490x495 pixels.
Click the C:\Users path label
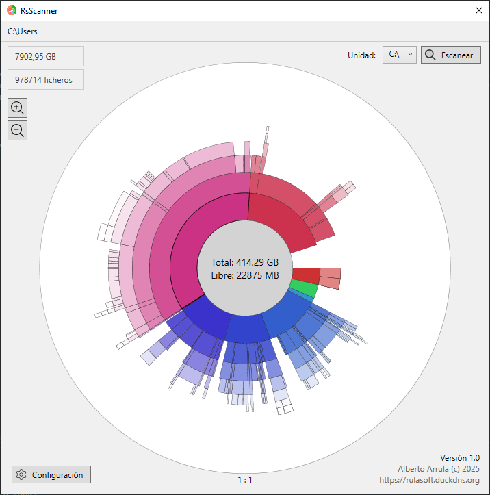(23, 31)
